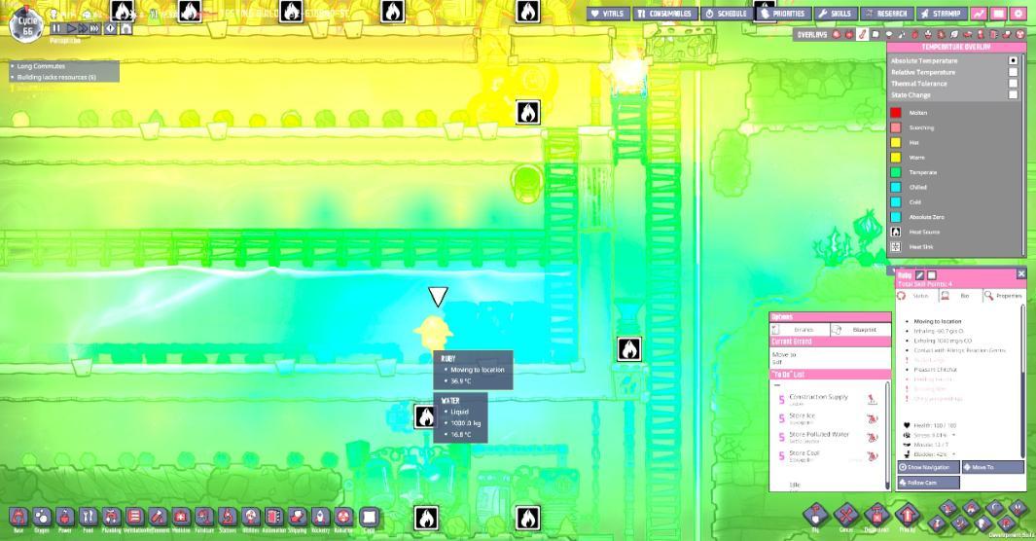Switch to the Blueprint tab
The height and width of the screenshot is (541, 1036).
click(860, 329)
